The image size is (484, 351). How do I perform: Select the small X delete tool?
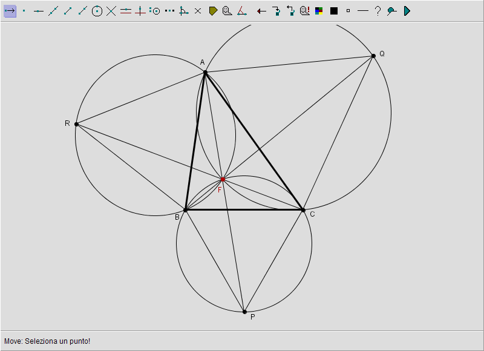[198, 11]
